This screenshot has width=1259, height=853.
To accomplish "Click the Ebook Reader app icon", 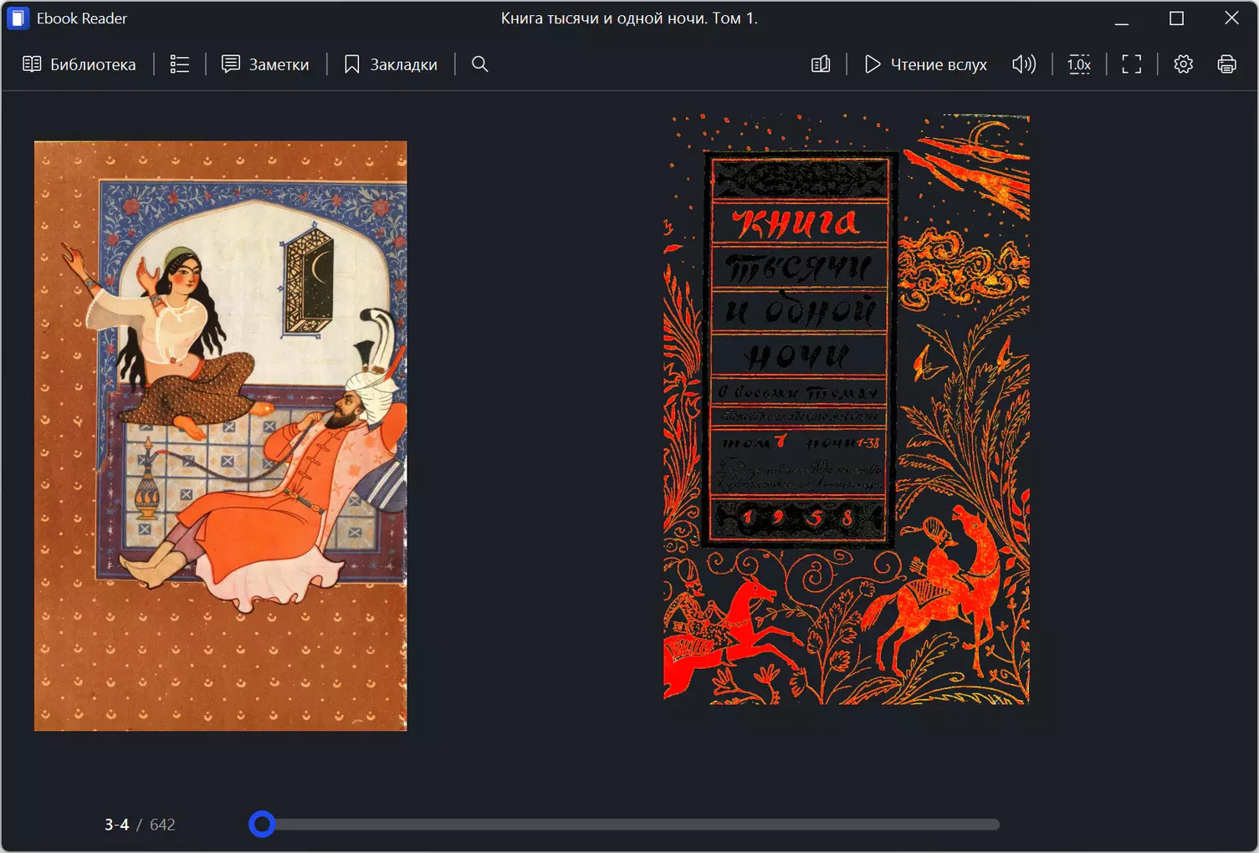I will pos(18,18).
